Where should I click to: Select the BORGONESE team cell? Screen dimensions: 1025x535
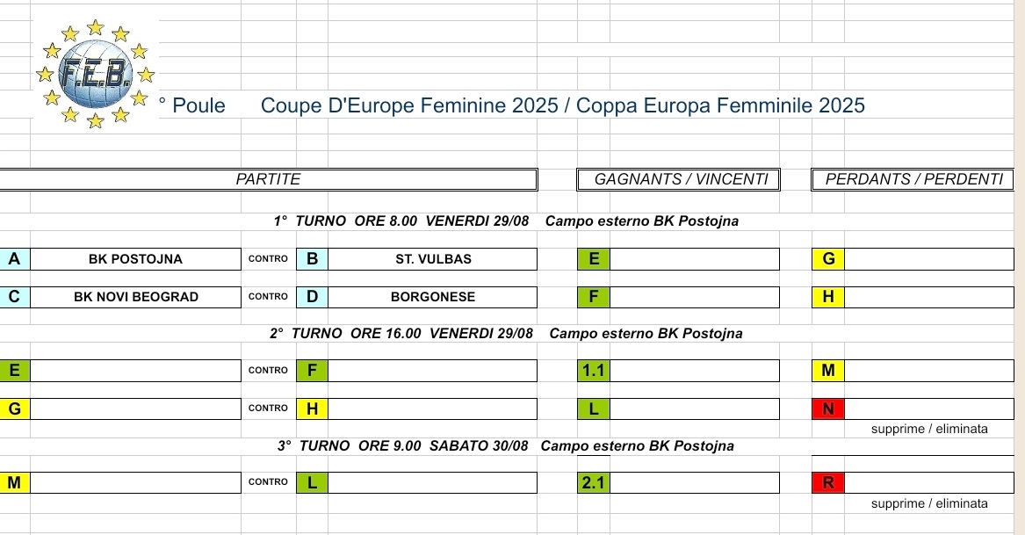433,297
